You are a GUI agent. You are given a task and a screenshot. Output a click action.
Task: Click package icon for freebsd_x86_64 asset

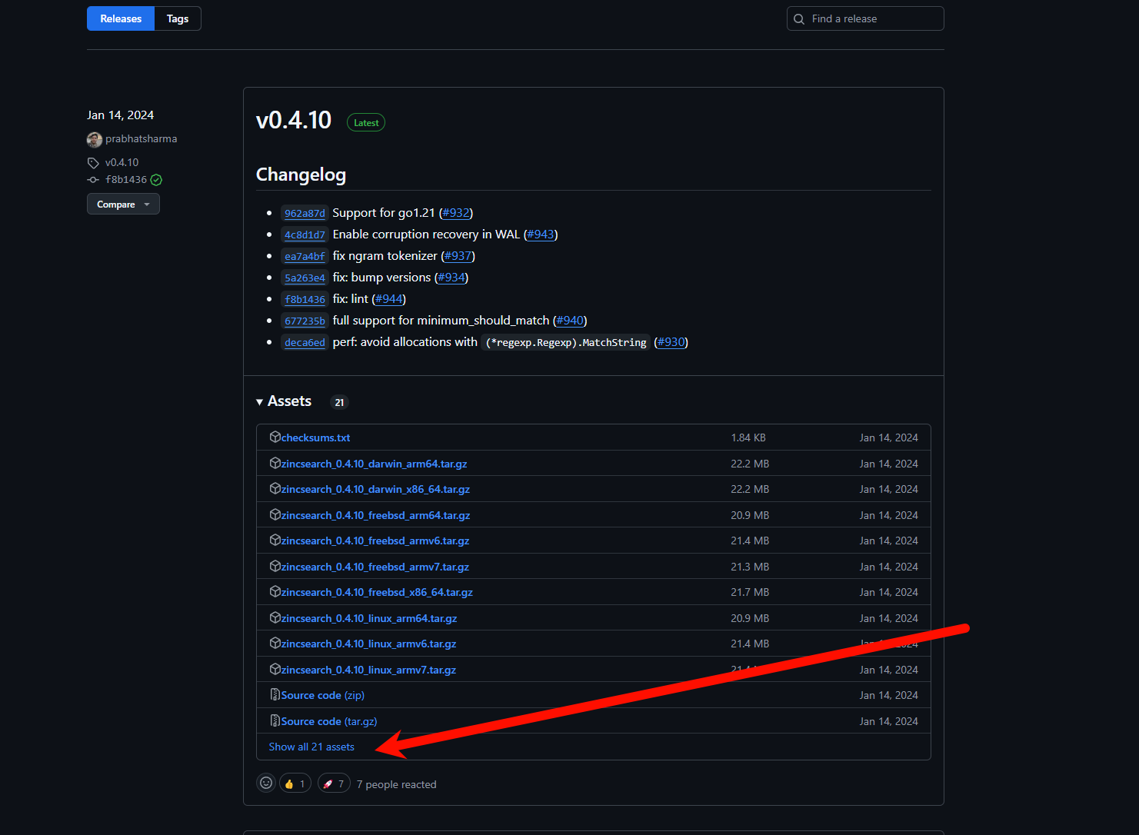275,591
